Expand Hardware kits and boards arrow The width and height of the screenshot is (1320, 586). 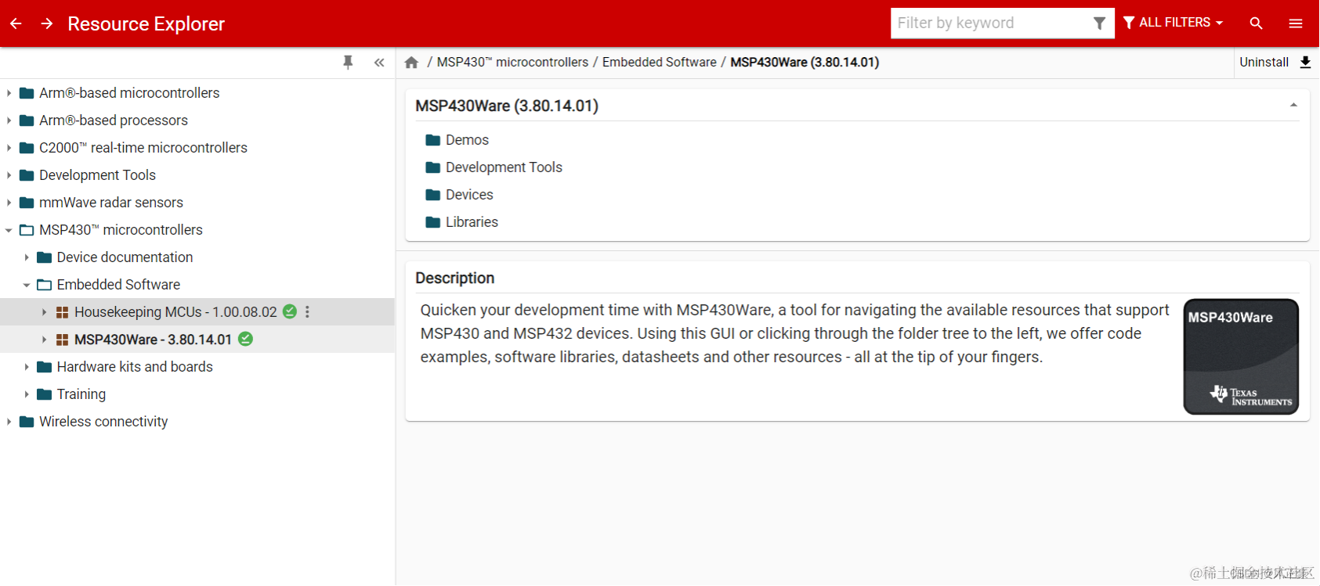point(27,367)
